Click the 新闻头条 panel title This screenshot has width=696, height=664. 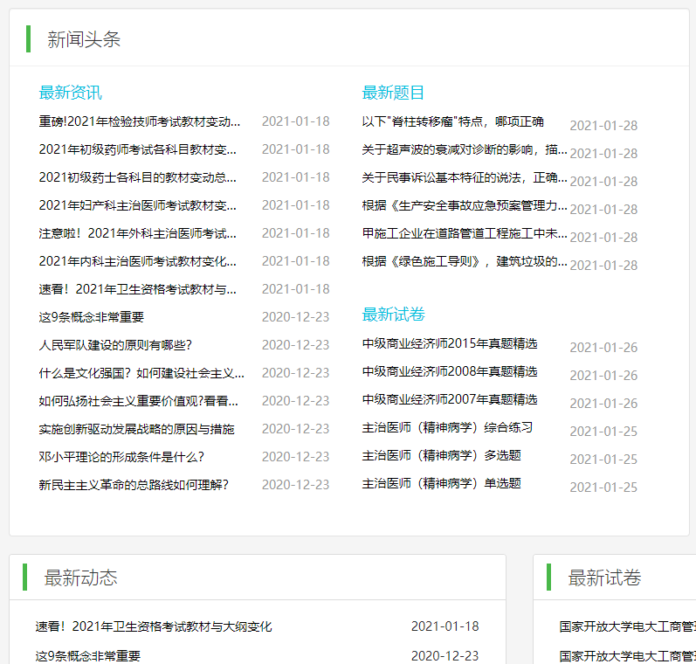pos(84,39)
